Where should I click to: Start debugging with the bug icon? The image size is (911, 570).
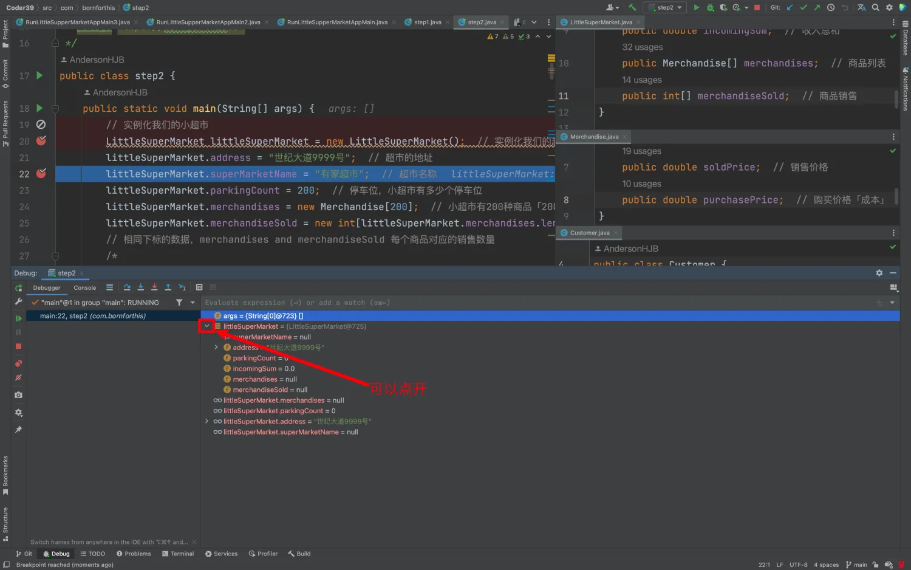click(x=710, y=7)
